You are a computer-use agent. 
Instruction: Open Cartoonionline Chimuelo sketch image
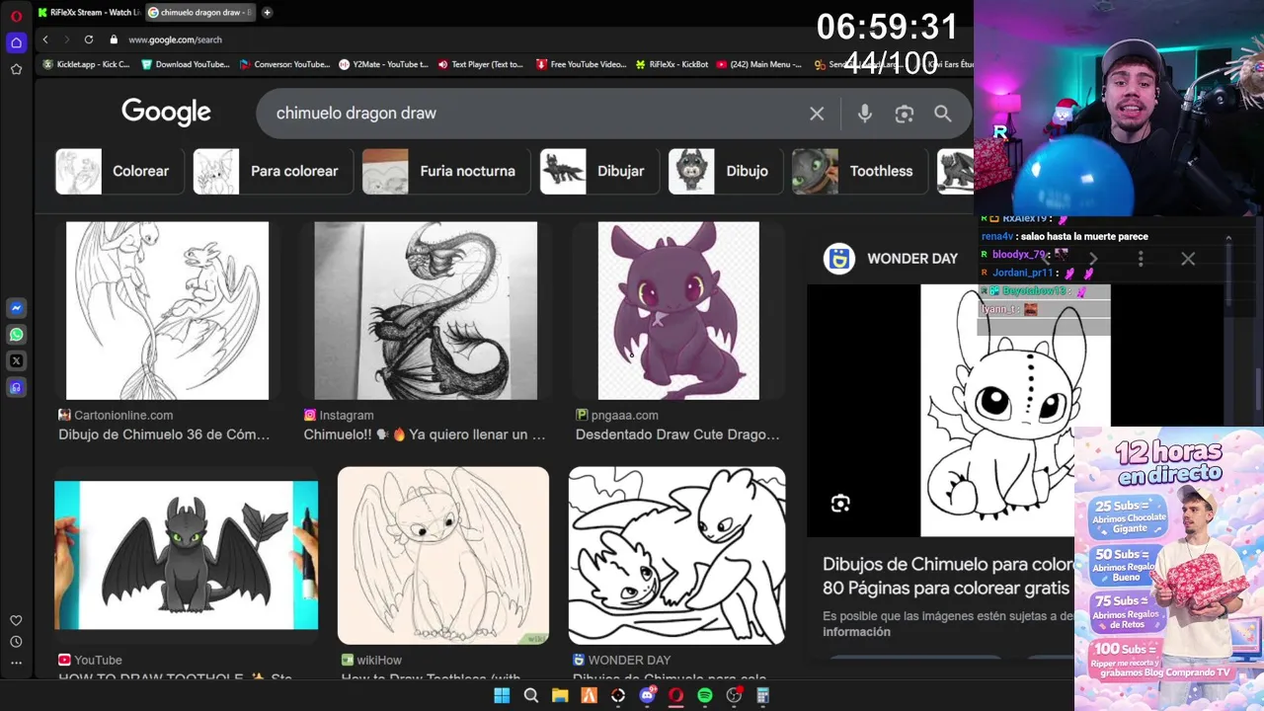click(167, 310)
